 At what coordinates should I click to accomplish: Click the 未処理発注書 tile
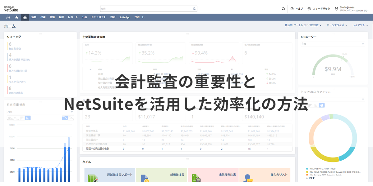coord(213,175)
